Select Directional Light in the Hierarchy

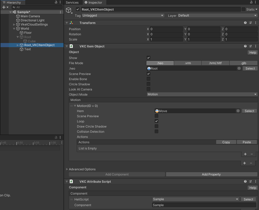(33, 20)
